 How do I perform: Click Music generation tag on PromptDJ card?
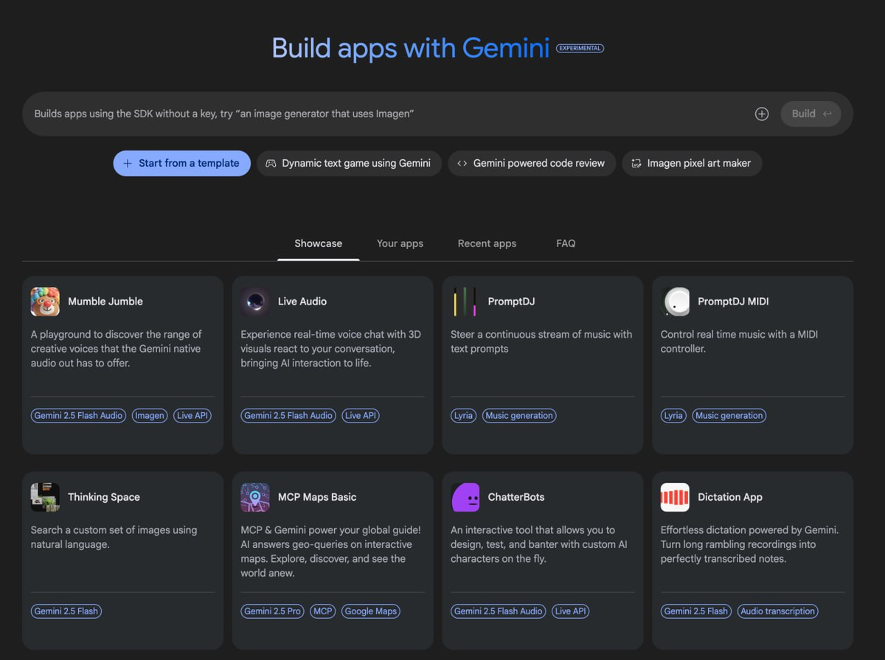pyautogui.click(x=519, y=415)
